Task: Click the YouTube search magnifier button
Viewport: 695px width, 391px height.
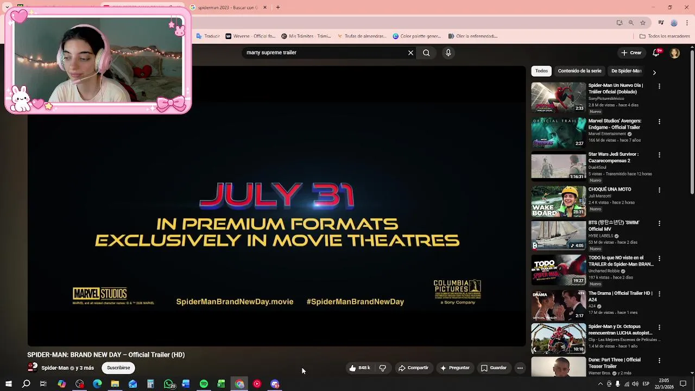Action: click(426, 53)
